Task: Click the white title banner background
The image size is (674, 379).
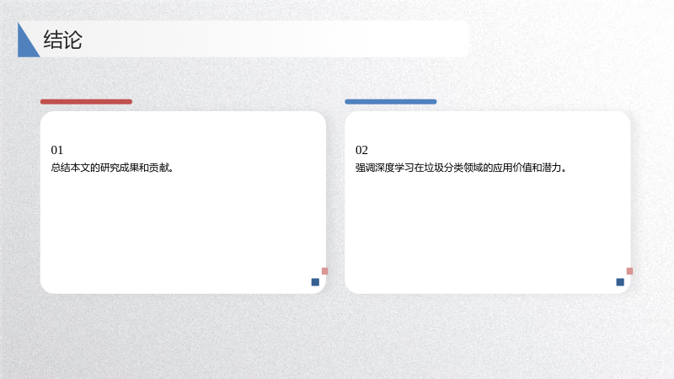Action: pos(275,39)
